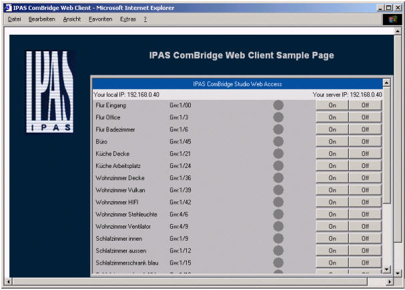405x290 pixels.
Task: Open the Datei menu
Action: pos(15,19)
